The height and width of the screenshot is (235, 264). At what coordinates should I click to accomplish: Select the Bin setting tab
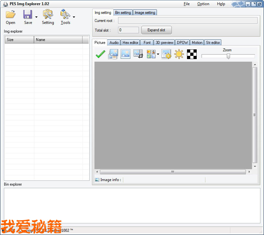tap(123, 13)
